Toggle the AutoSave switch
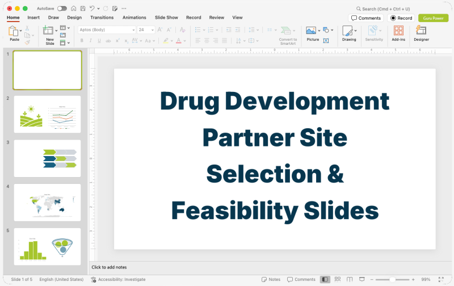The height and width of the screenshot is (286, 454). point(62,9)
